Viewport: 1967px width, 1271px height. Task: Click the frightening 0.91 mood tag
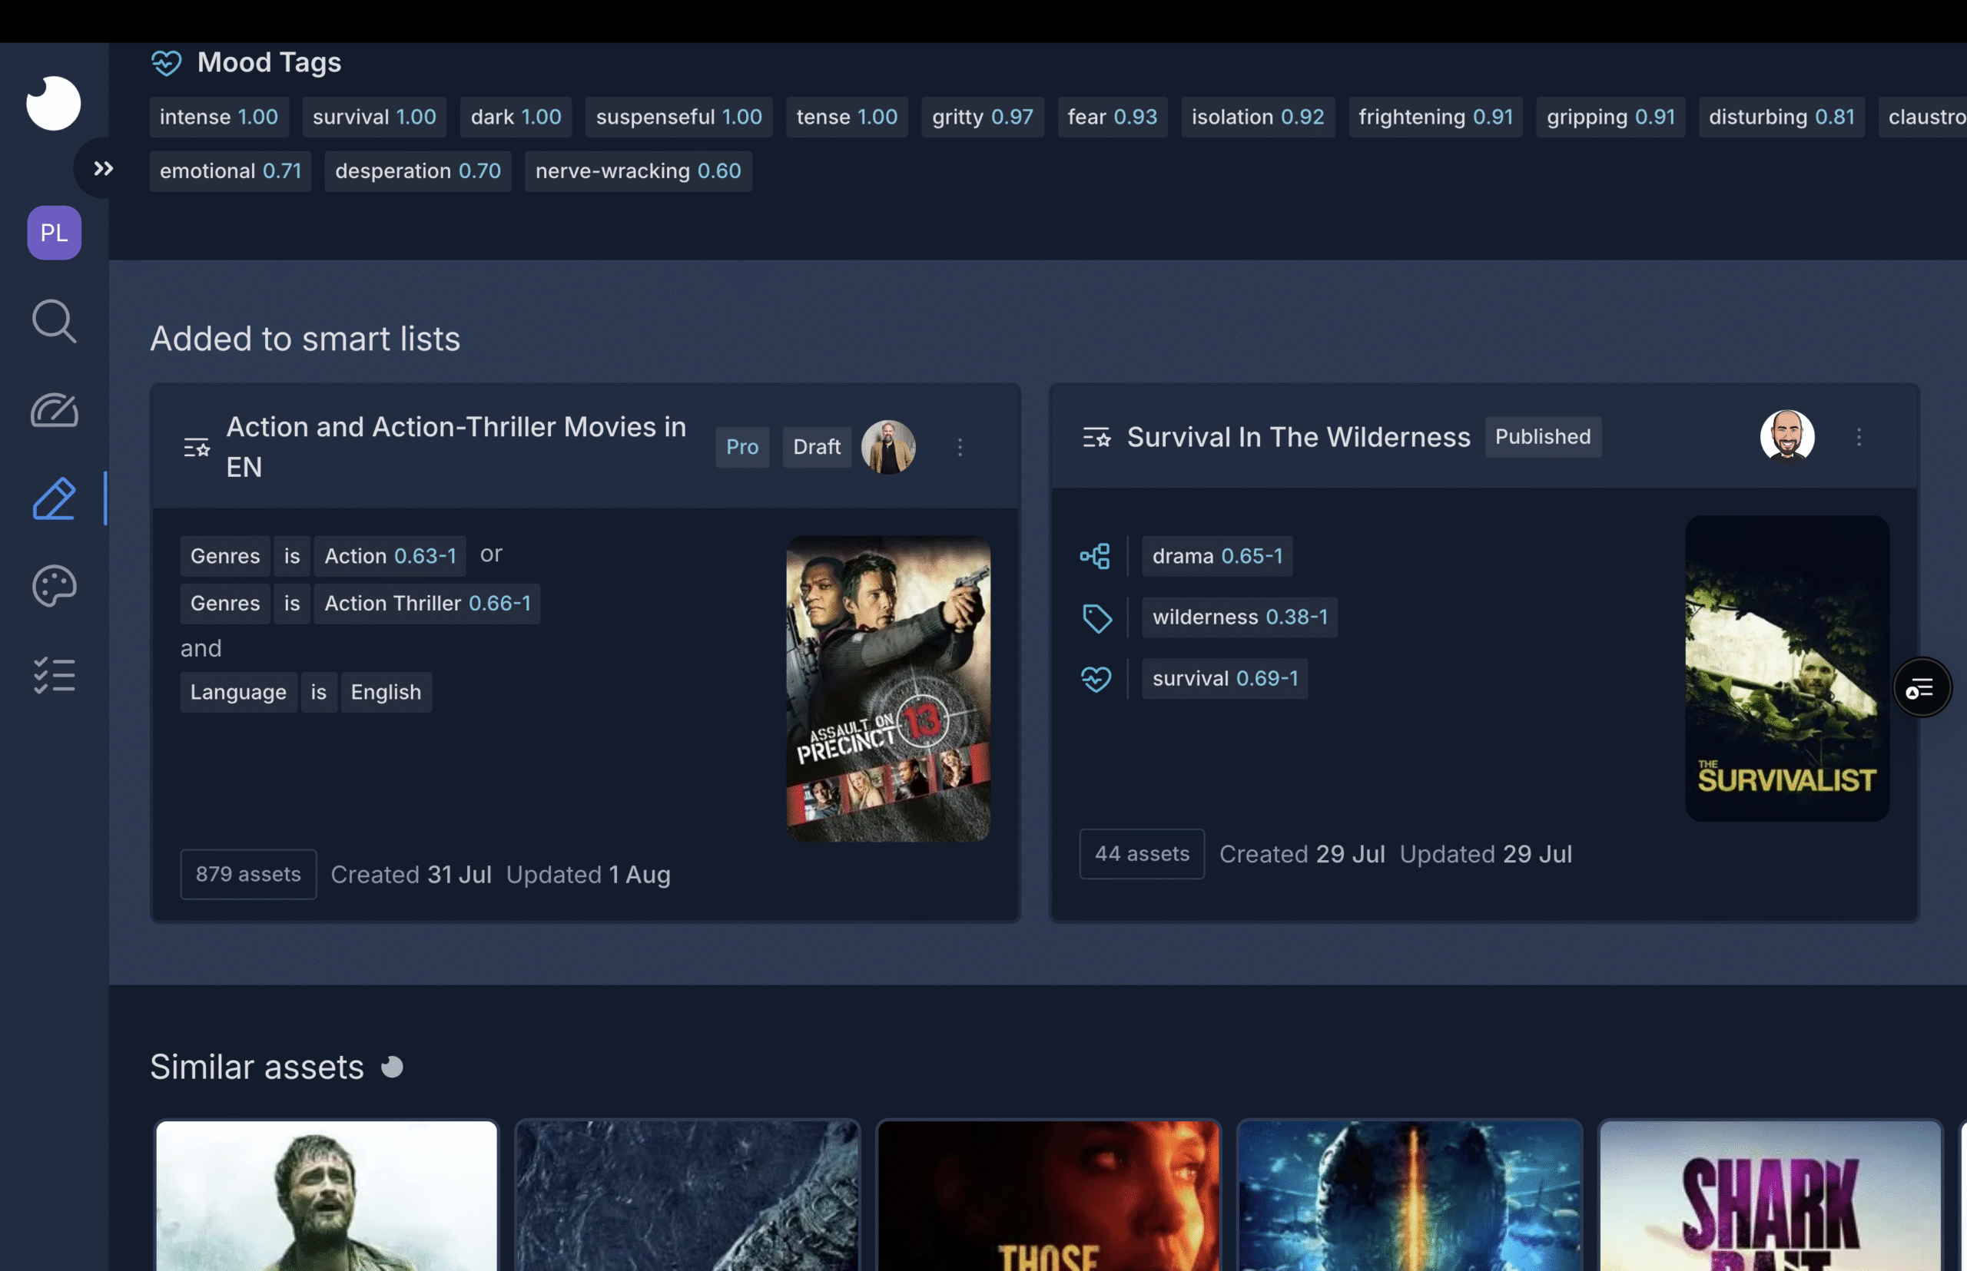[x=1435, y=118]
